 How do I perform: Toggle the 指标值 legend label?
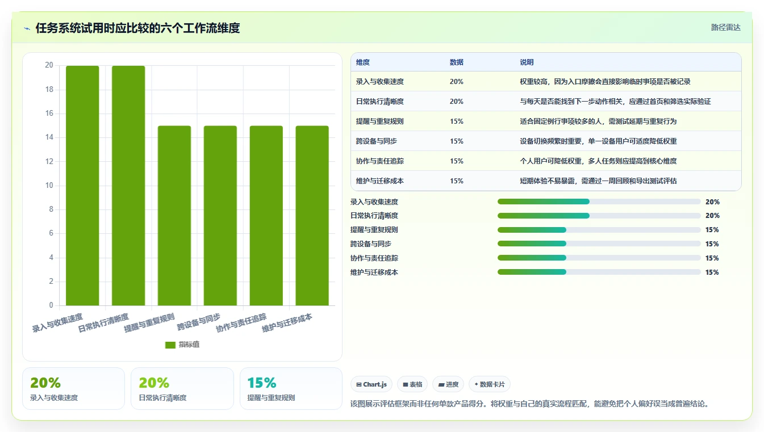tap(189, 345)
